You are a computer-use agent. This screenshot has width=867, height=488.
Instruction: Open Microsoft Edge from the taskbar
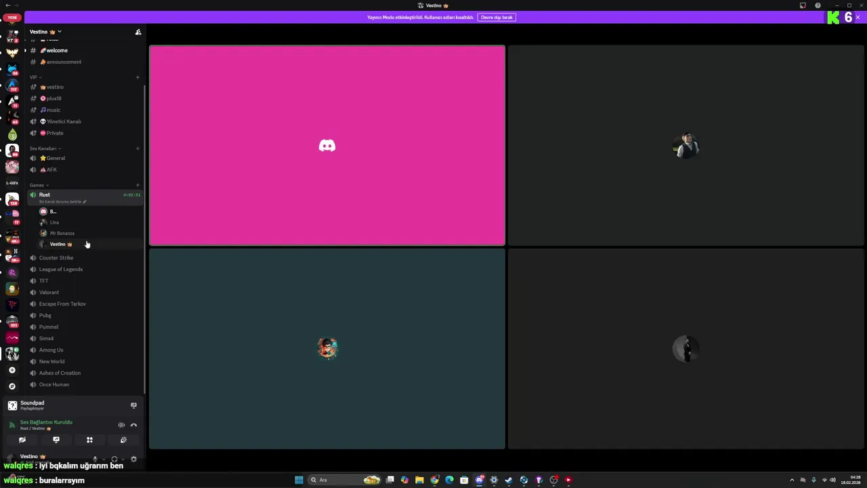tap(449, 480)
